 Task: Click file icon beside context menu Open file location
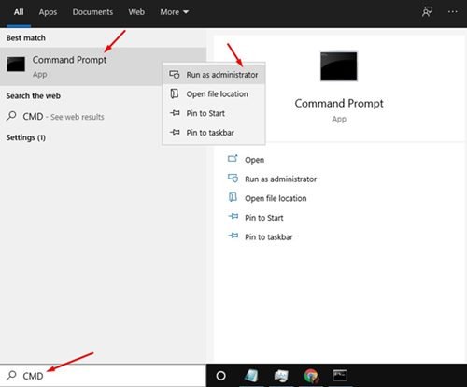(175, 93)
